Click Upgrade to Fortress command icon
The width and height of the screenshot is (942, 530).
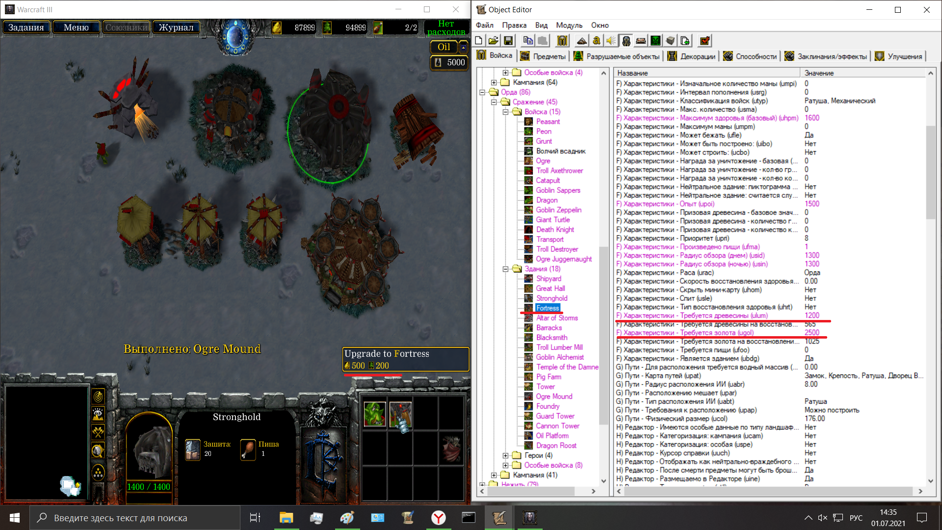click(x=401, y=414)
